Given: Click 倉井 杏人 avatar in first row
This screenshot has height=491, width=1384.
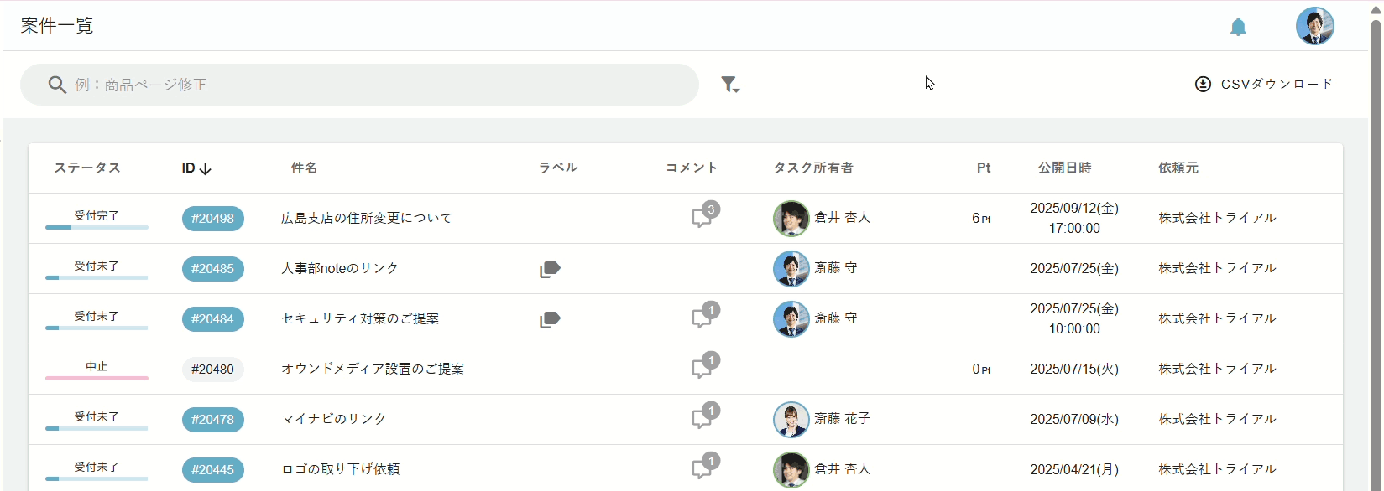Looking at the screenshot, I should [791, 218].
